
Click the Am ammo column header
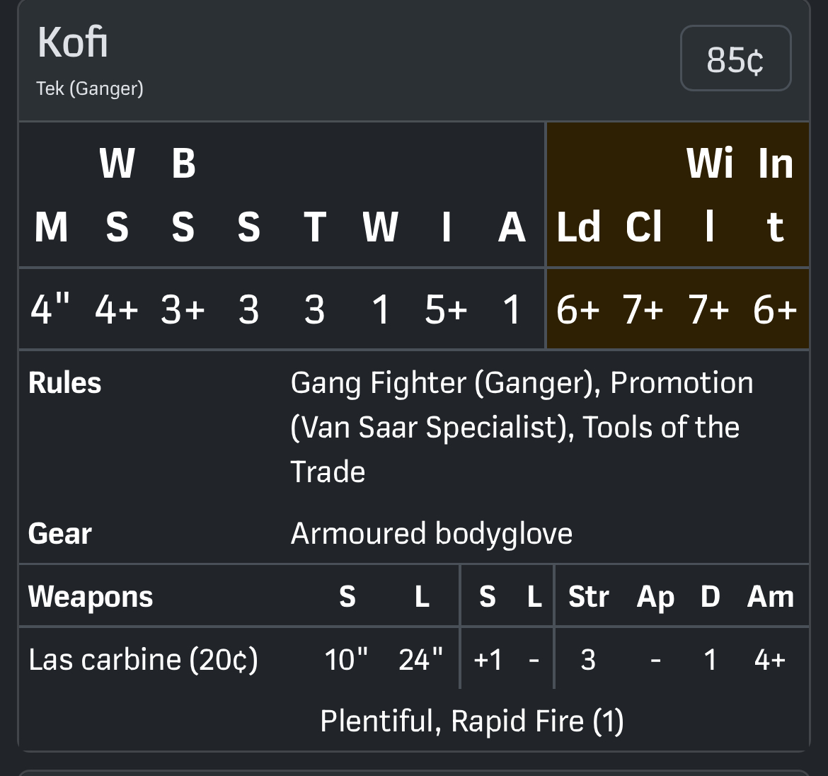(770, 596)
